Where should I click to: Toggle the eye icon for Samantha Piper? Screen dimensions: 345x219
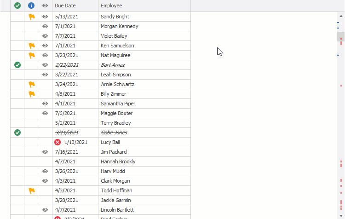click(x=45, y=104)
